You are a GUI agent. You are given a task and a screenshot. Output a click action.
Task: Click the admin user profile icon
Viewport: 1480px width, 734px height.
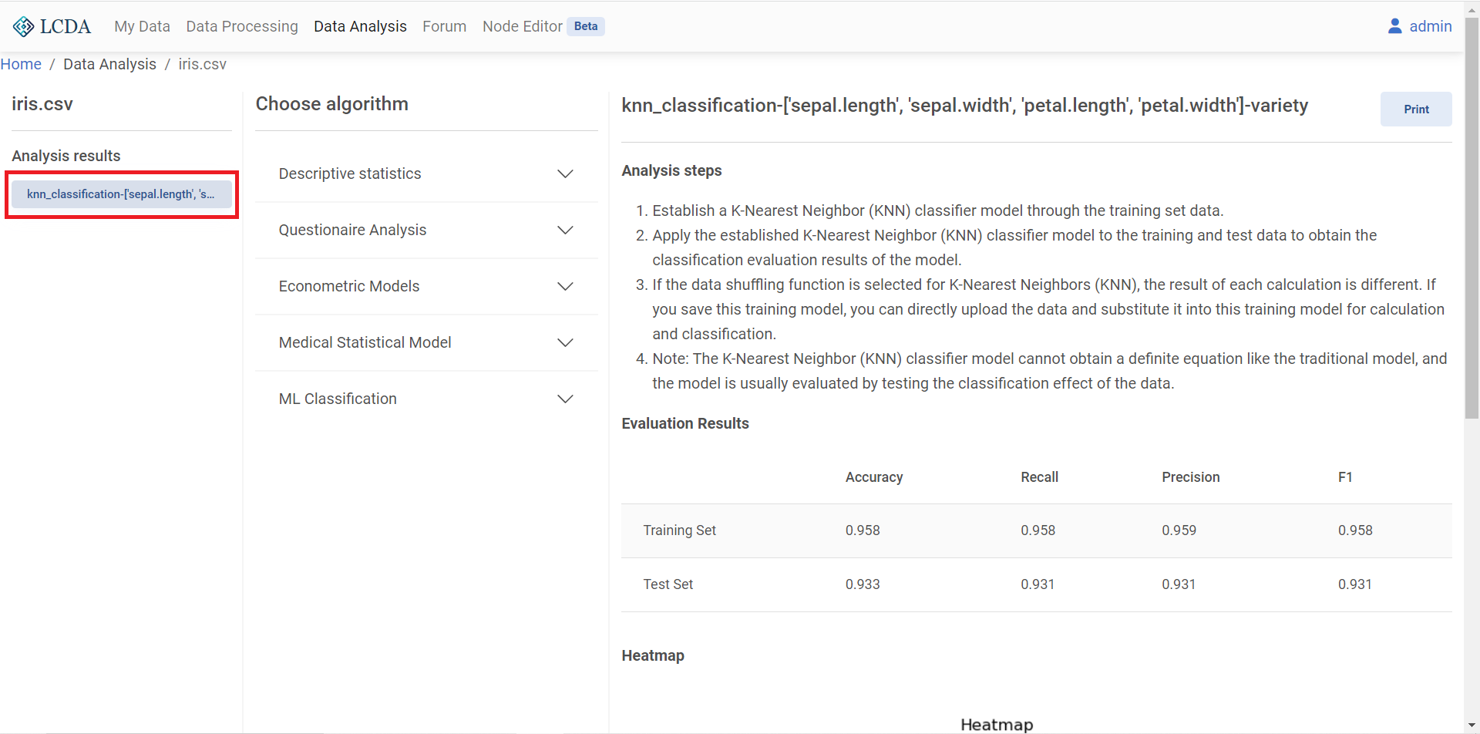coord(1395,25)
